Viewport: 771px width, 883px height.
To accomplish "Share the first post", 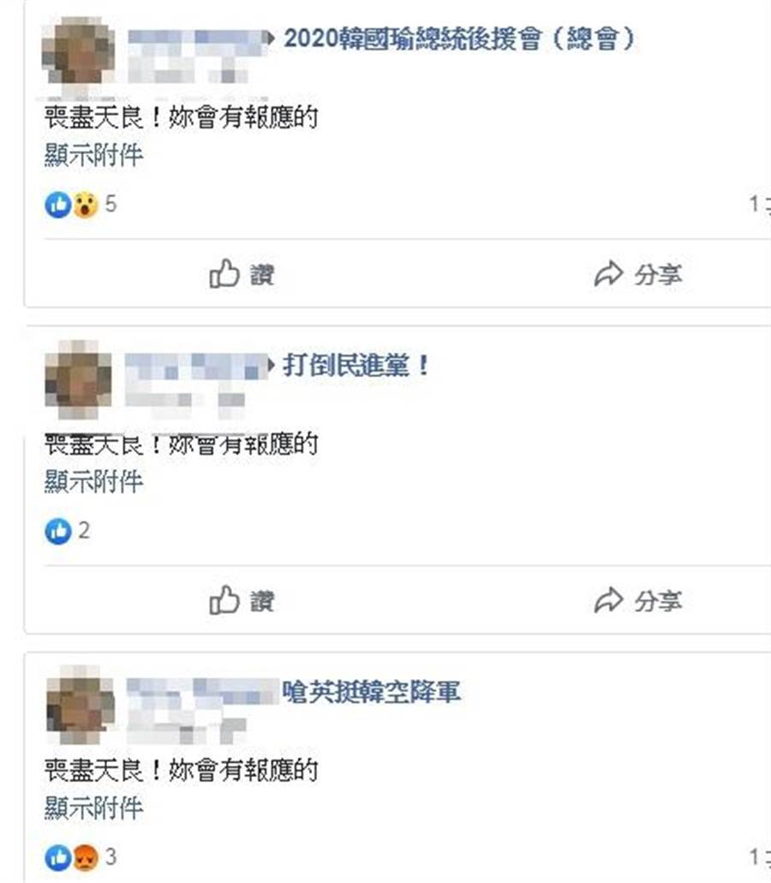I will coord(638,274).
